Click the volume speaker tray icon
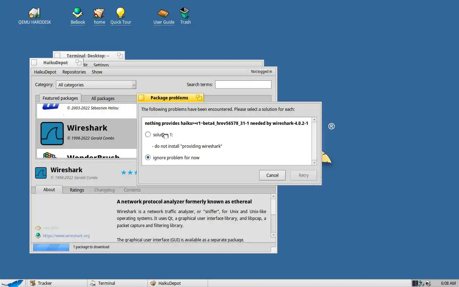This screenshot has width=459, height=287. [x=428, y=283]
